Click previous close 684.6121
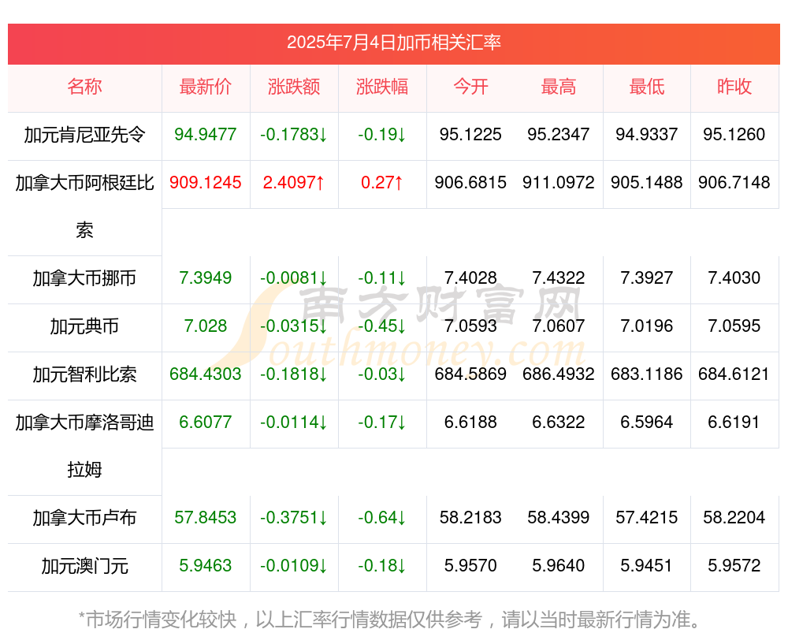 coord(734,374)
